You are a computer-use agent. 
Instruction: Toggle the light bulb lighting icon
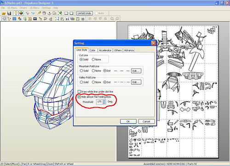(x=16, y=13)
